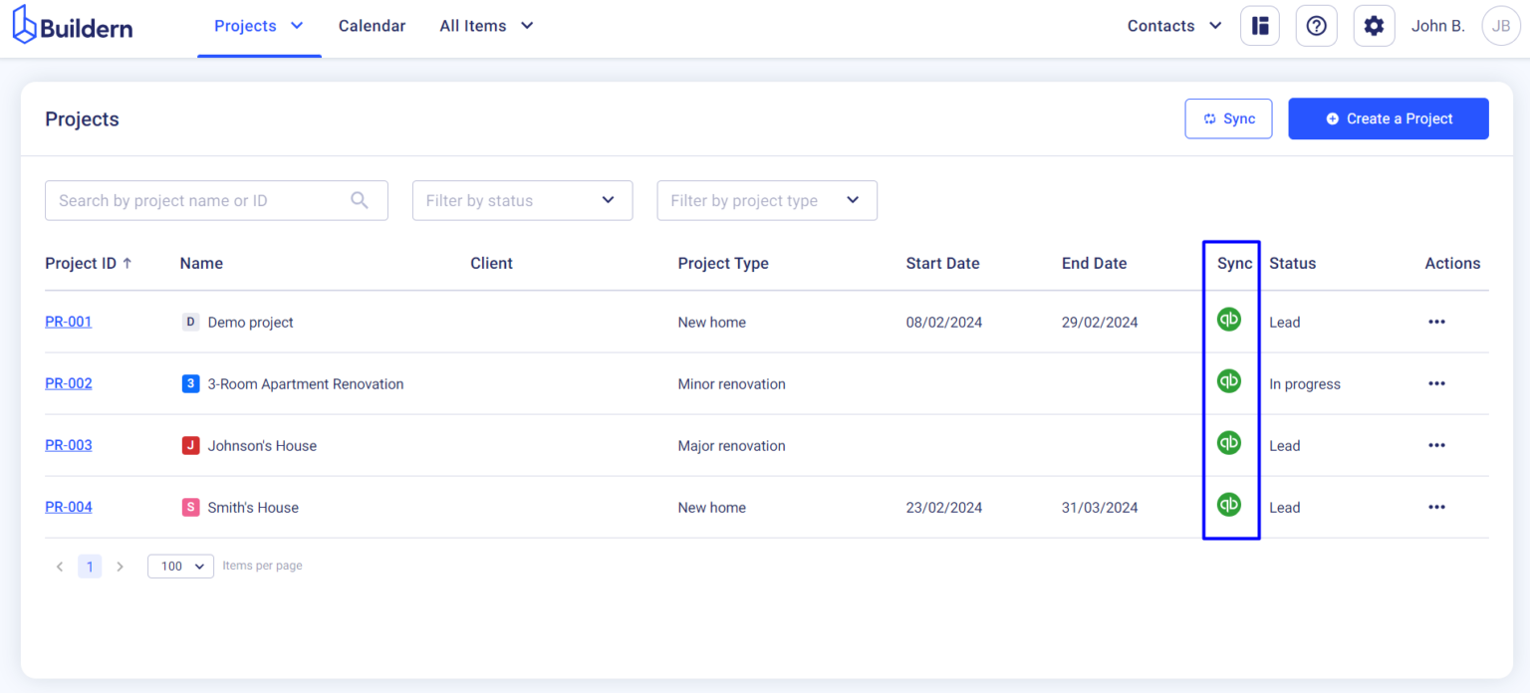The width and height of the screenshot is (1530, 693).
Task: Open the All Items menu
Action: [x=486, y=26]
